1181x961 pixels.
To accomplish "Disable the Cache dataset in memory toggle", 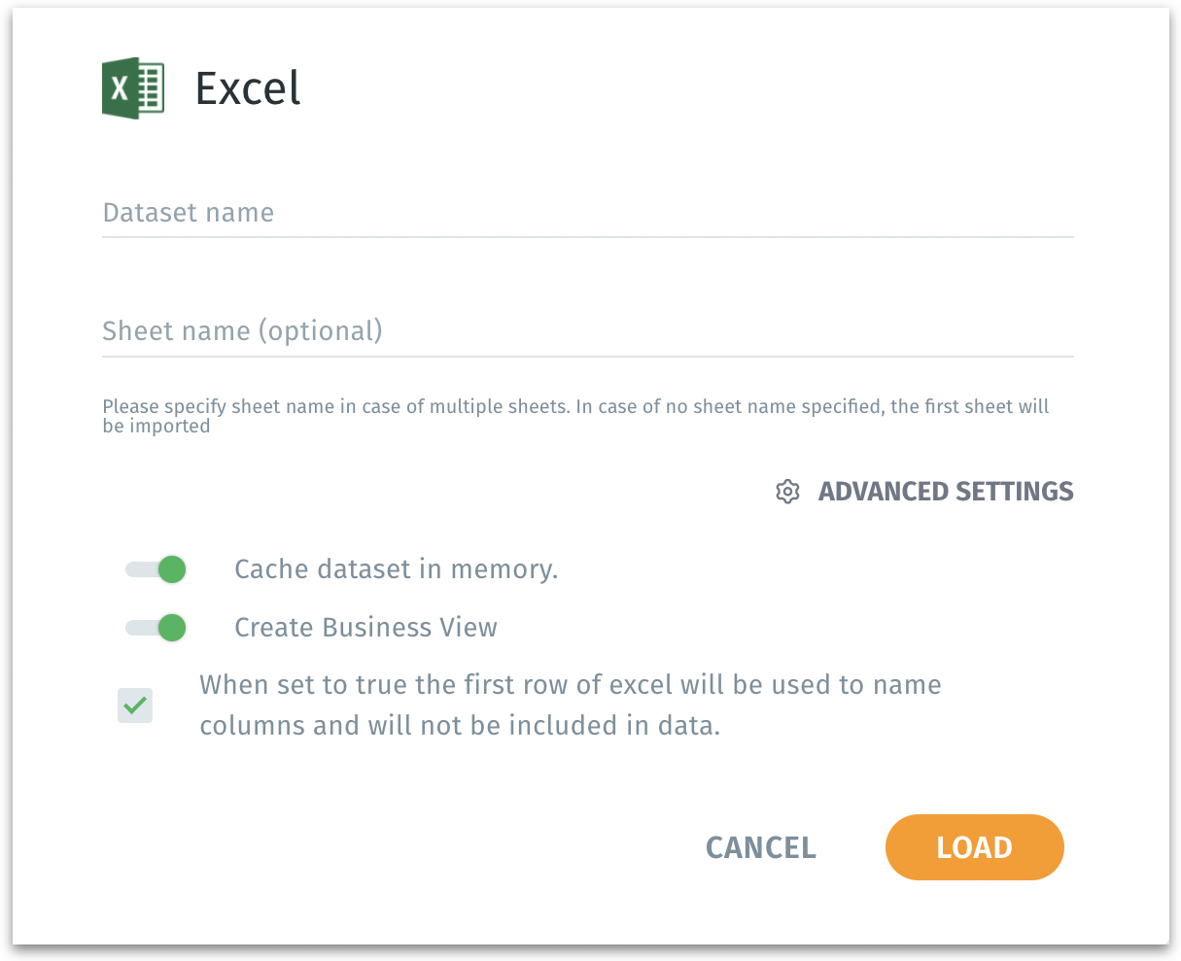I will coord(156,569).
